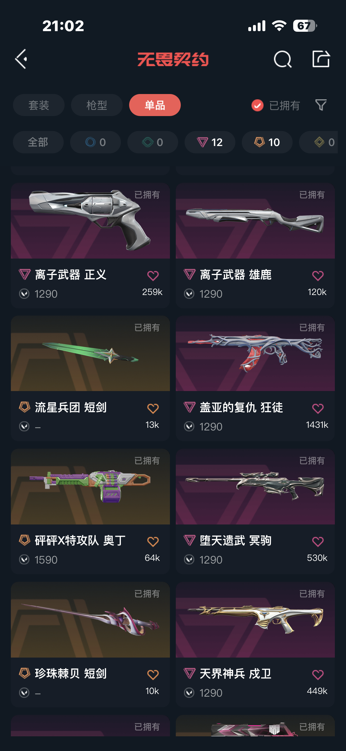This screenshot has height=751, width=346.
Task: Open the search magnifier icon
Action: [283, 59]
